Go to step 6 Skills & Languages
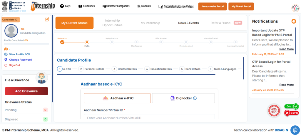 [222, 69]
